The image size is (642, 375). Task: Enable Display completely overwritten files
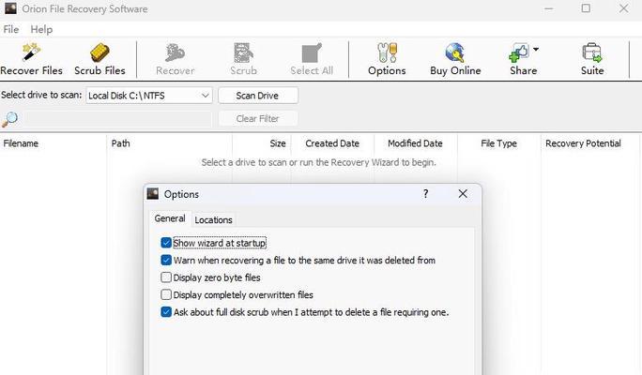coord(166,295)
